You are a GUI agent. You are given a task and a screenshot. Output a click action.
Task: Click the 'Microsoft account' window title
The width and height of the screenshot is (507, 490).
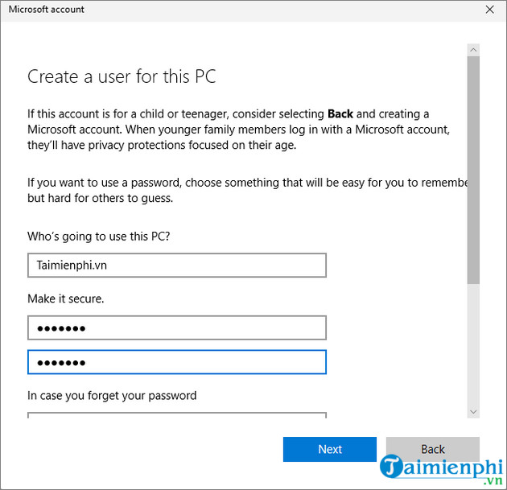(x=46, y=10)
